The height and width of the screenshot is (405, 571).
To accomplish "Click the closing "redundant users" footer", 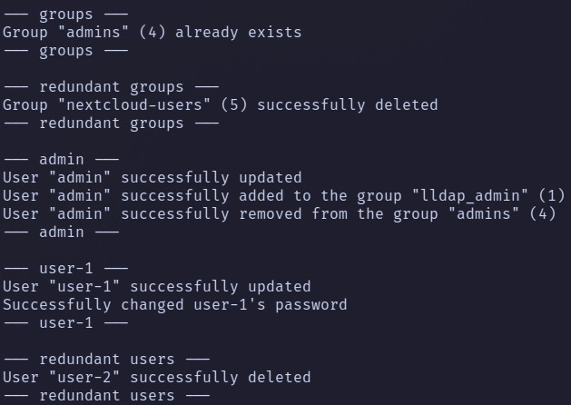I will click(106, 395).
